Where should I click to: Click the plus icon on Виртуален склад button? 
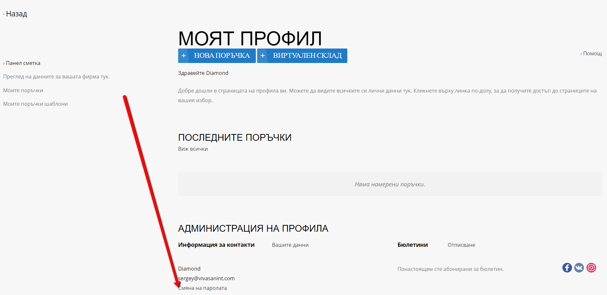263,56
